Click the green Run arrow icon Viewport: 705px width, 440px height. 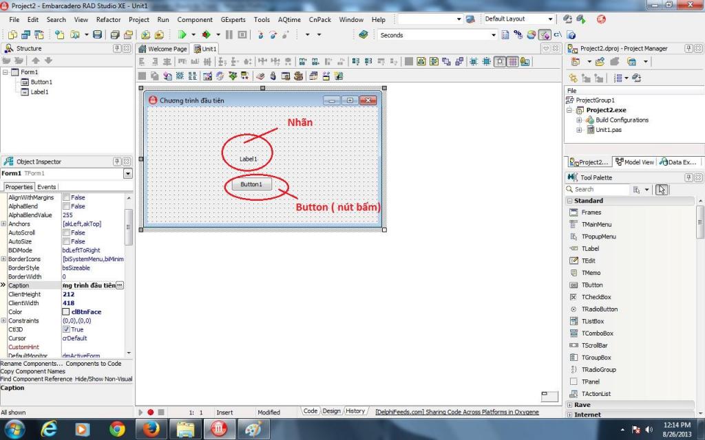point(182,34)
